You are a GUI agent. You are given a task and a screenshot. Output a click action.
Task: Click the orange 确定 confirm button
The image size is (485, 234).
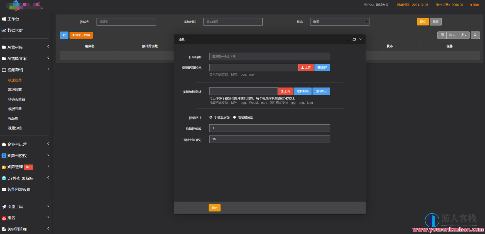214,208
